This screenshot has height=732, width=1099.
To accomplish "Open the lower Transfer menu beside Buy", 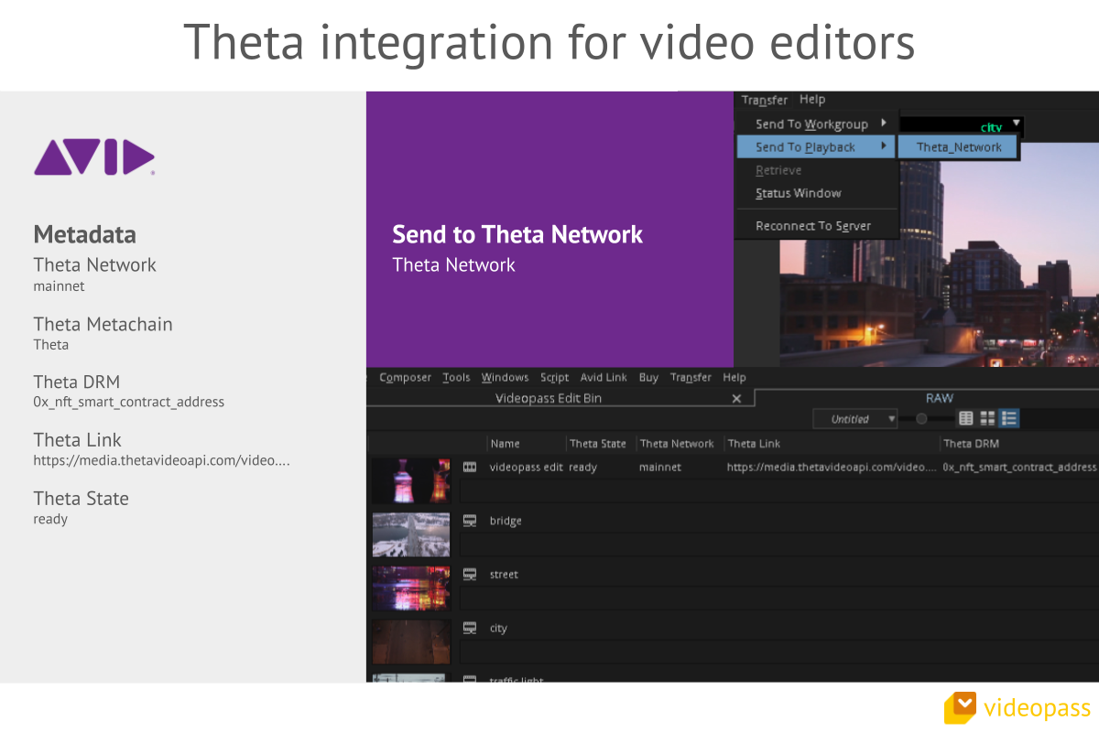I will click(691, 377).
